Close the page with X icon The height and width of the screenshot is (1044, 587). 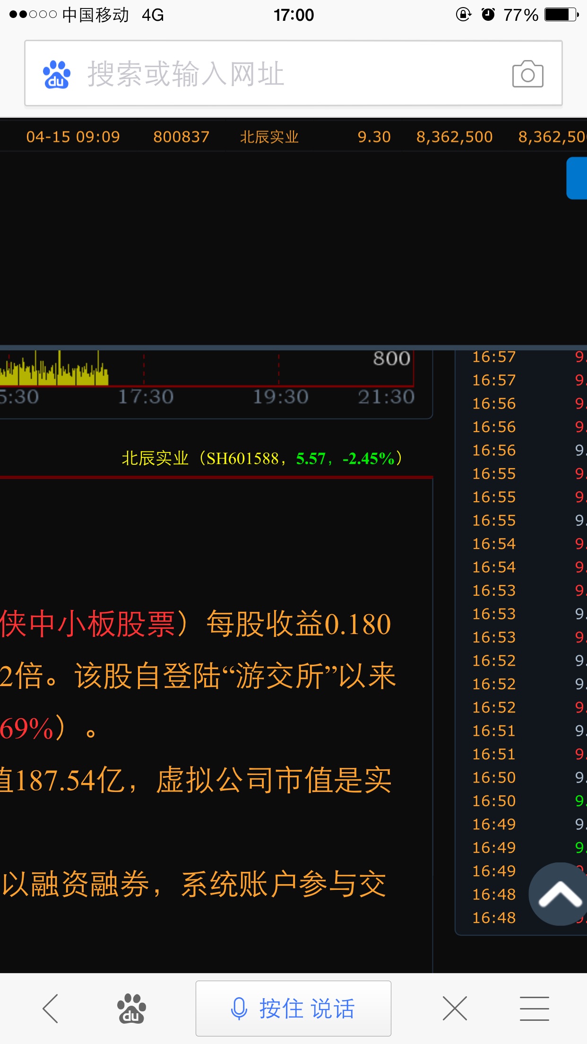455,1008
